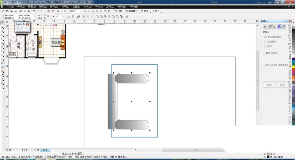
Task: Open the 排列(A) menu
Action: coord(54,6)
